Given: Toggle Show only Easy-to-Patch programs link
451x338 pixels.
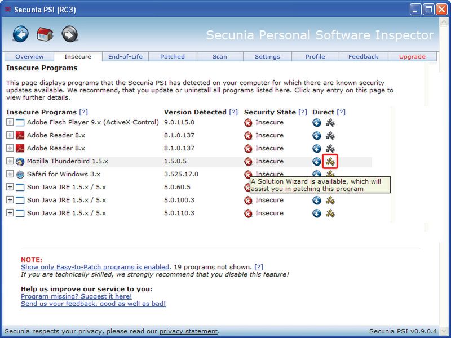Looking at the screenshot, I should (x=95, y=267).
